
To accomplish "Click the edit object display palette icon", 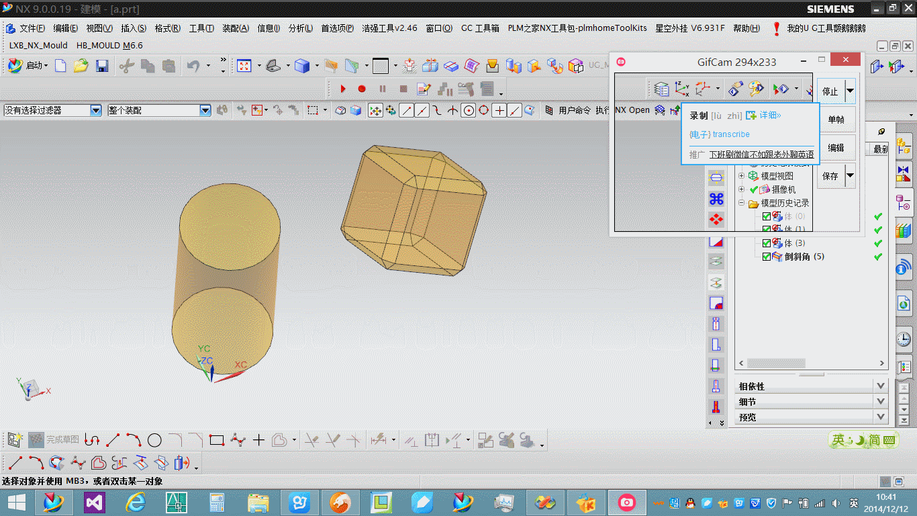I will coord(757,88).
